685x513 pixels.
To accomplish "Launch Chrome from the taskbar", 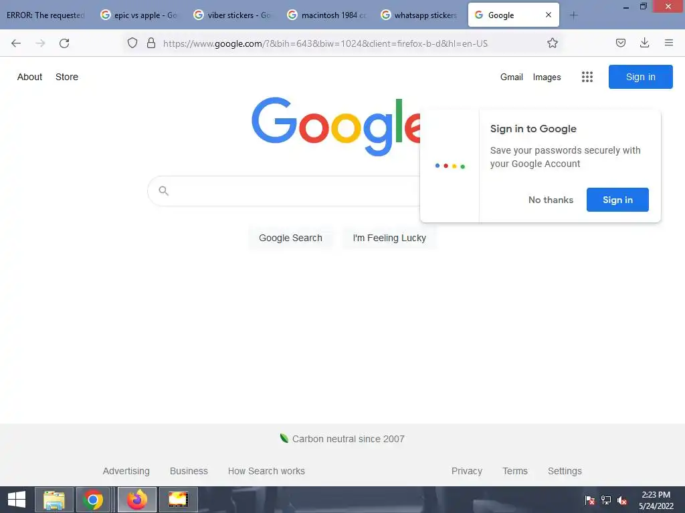I will coord(93,500).
